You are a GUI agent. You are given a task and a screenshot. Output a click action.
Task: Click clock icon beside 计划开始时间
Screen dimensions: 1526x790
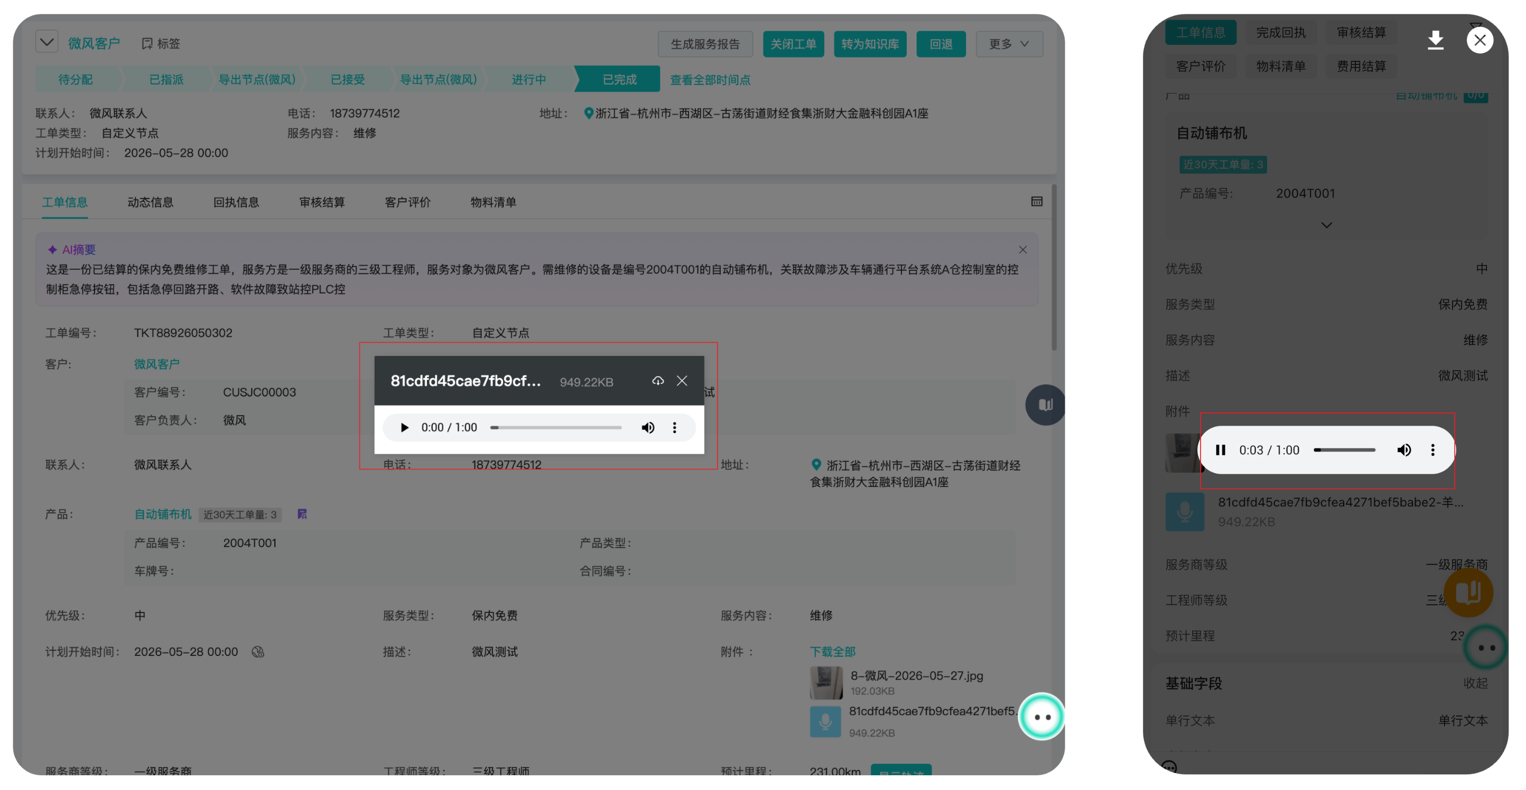pos(258,652)
